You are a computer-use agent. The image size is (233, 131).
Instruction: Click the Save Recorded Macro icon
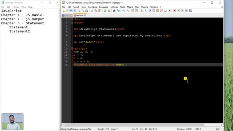190,11
